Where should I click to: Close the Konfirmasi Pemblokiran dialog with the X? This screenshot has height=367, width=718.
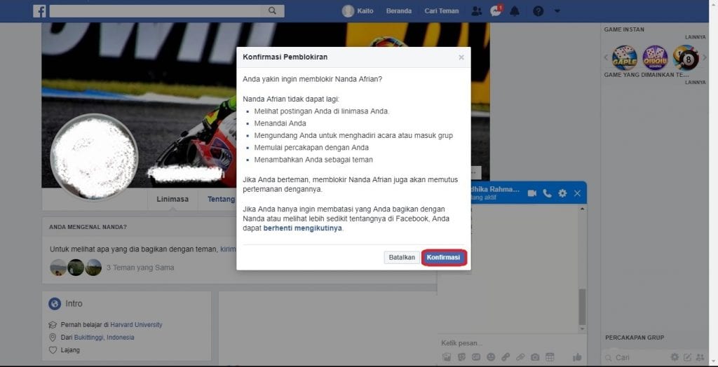point(461,57)
